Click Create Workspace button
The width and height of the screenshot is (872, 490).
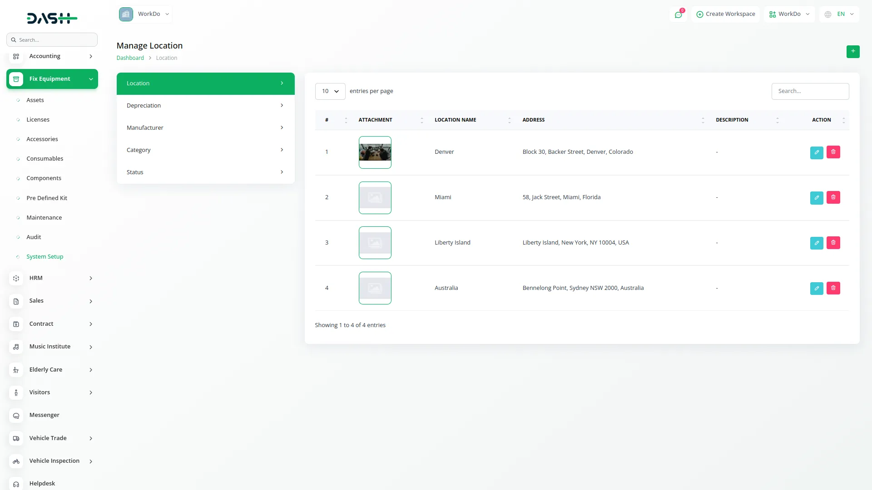(x=725, y=14)
